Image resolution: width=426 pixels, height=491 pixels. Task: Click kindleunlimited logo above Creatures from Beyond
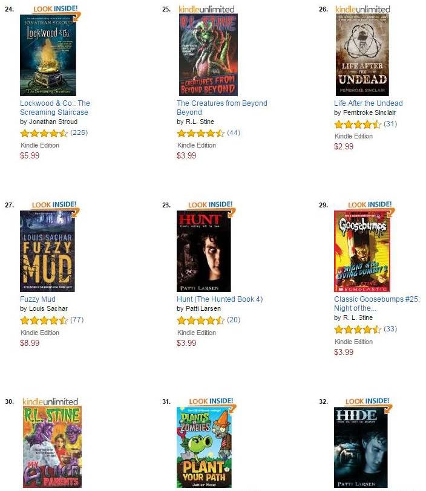(x=206, y=10)
